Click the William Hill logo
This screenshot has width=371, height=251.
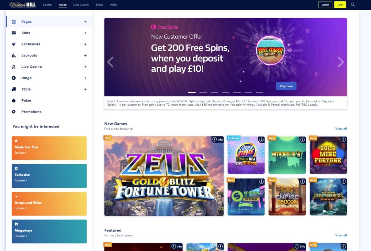pos(22,5)
